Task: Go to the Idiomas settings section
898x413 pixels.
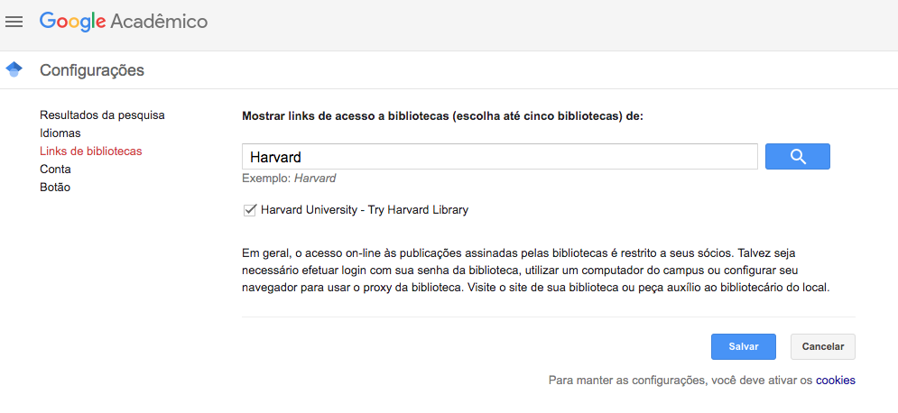Action: pos(60,133)
